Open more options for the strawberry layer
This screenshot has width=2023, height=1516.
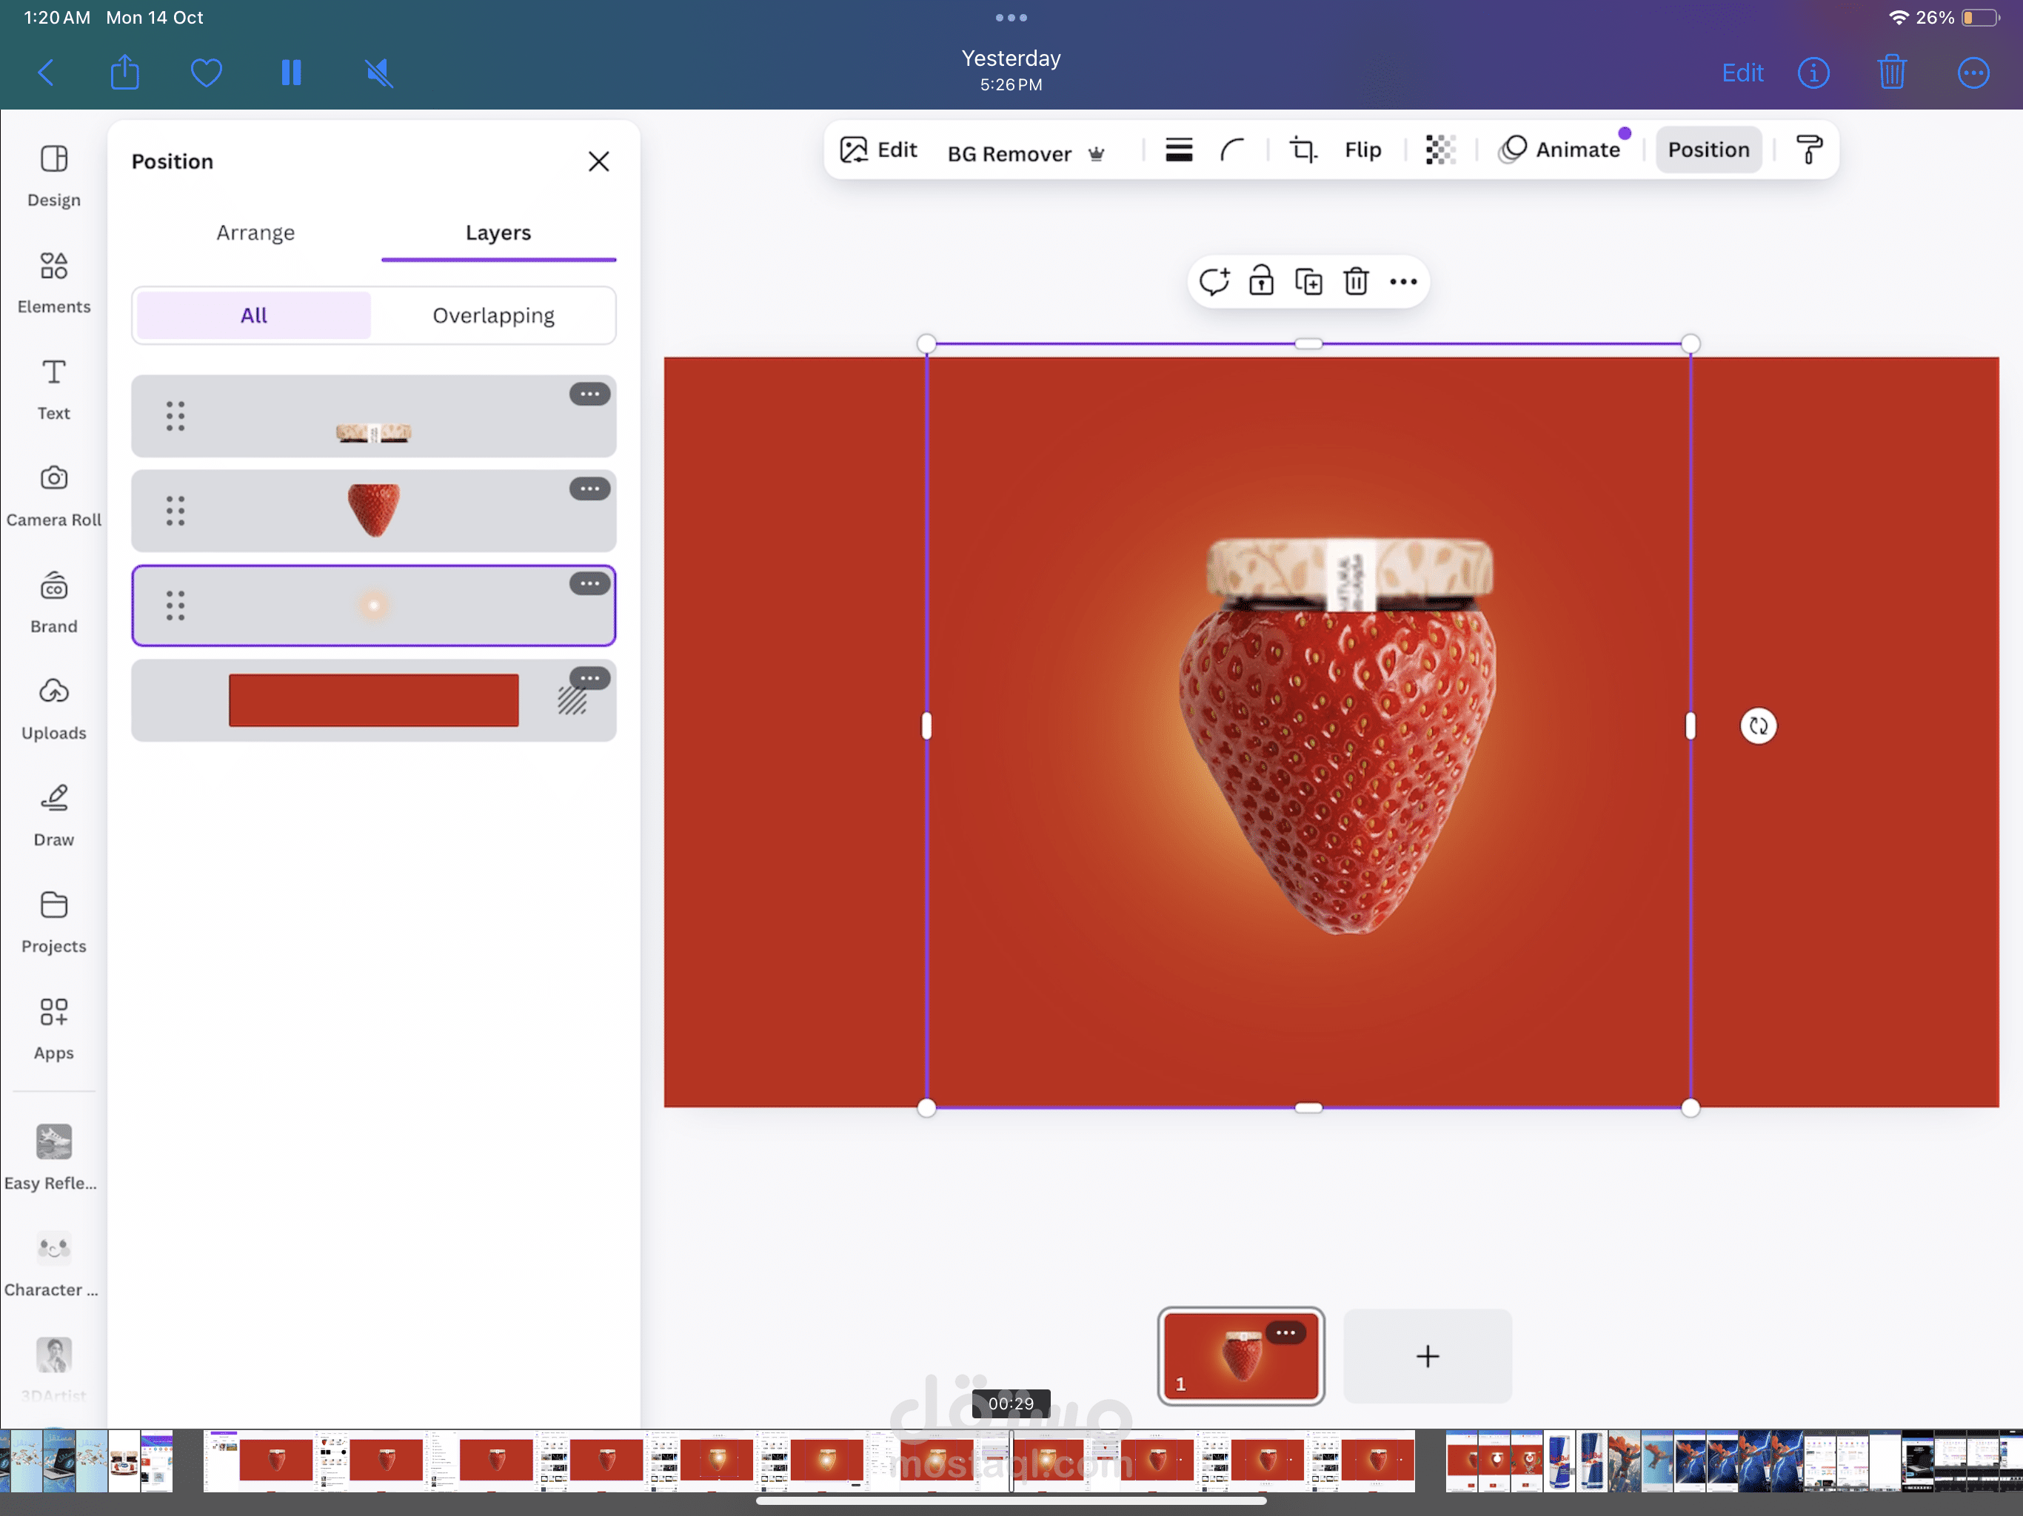coord(589,489)
